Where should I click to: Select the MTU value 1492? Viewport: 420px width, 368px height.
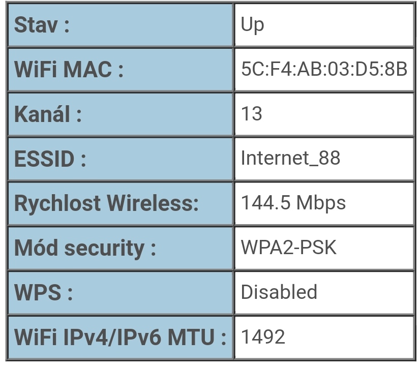pos(263,336)
